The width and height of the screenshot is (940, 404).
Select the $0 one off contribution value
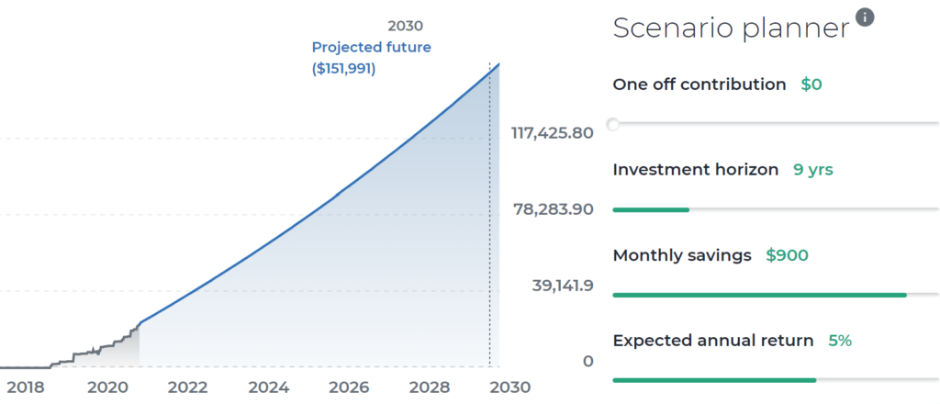click(811, 84)
